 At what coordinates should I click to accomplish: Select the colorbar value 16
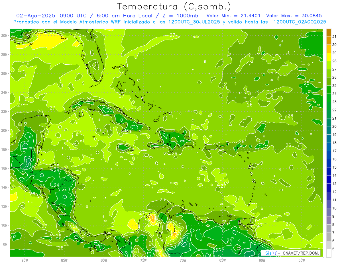[335, 159]
